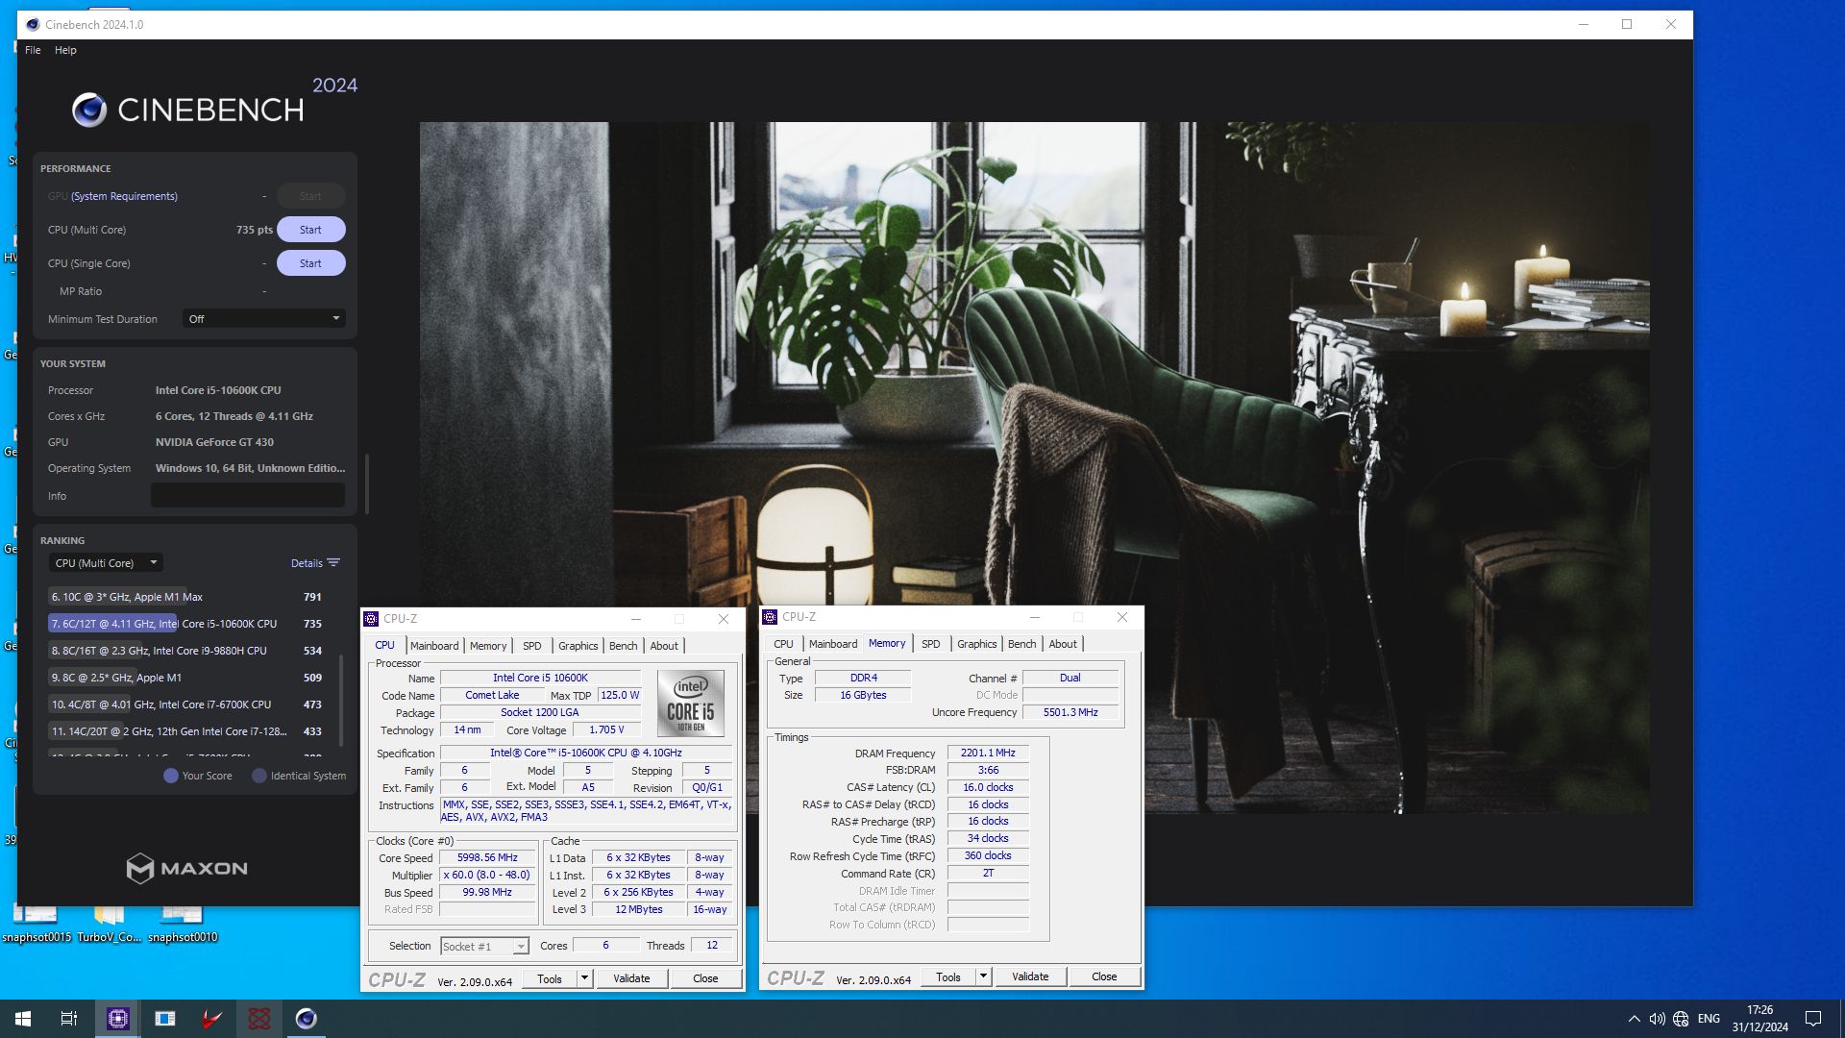Select Apple M1 Max ranking row
1845x1038 pixels.
click(x=187, y=597)
